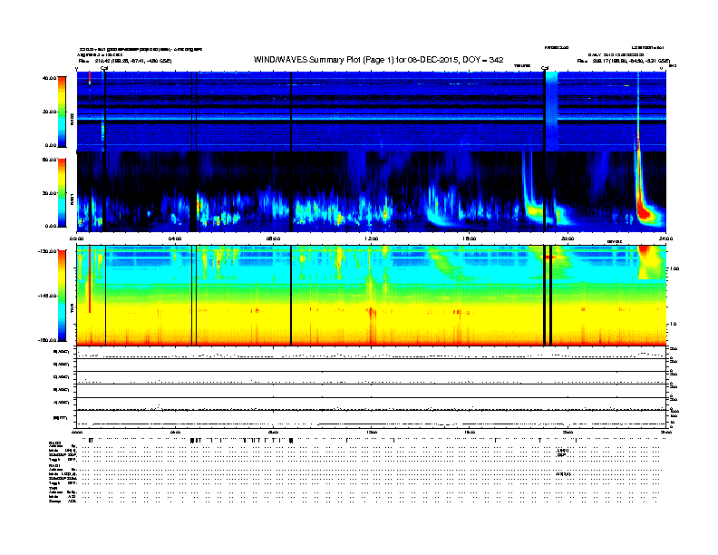Click the 40.00 label on RAD2 color scale
This screenshot has height=555, width=718.
point(49,78)
